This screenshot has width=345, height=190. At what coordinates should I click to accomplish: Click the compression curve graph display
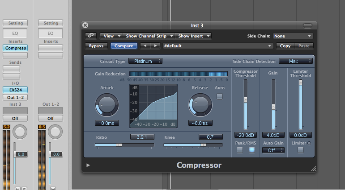point(153,106)
